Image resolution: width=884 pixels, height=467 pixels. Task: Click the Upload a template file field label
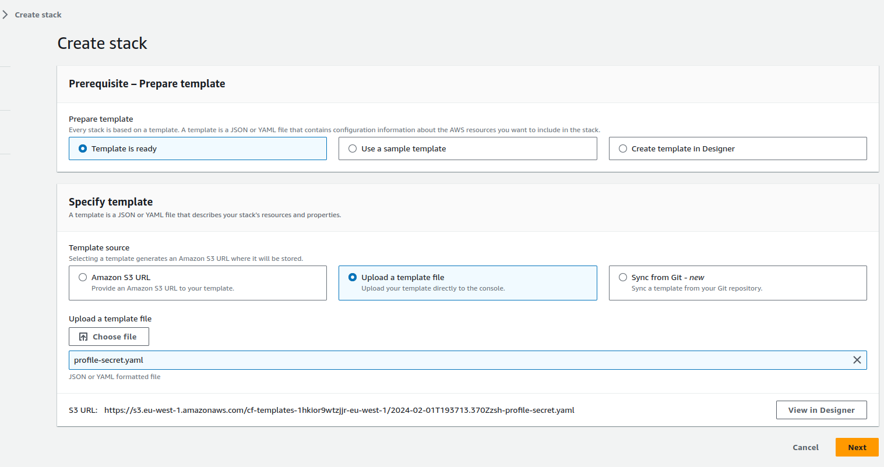110,319
